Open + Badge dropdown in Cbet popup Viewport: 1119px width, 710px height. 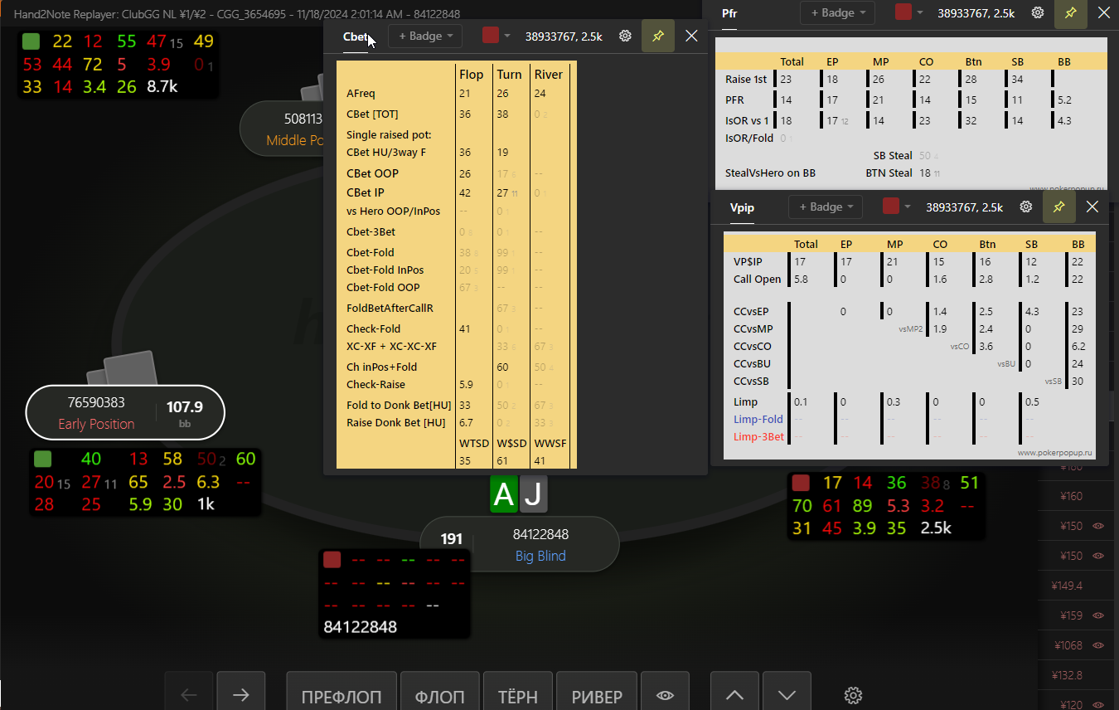click(425, 36)
